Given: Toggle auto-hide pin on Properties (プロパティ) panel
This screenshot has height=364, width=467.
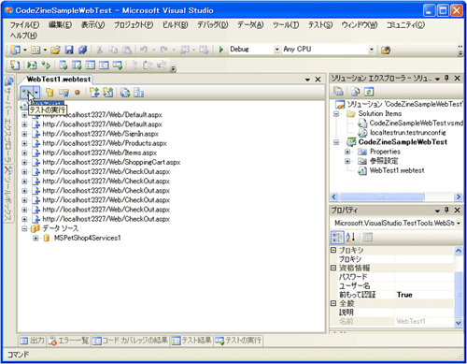Looking at the screenshot, I should [x=446, y=211].
